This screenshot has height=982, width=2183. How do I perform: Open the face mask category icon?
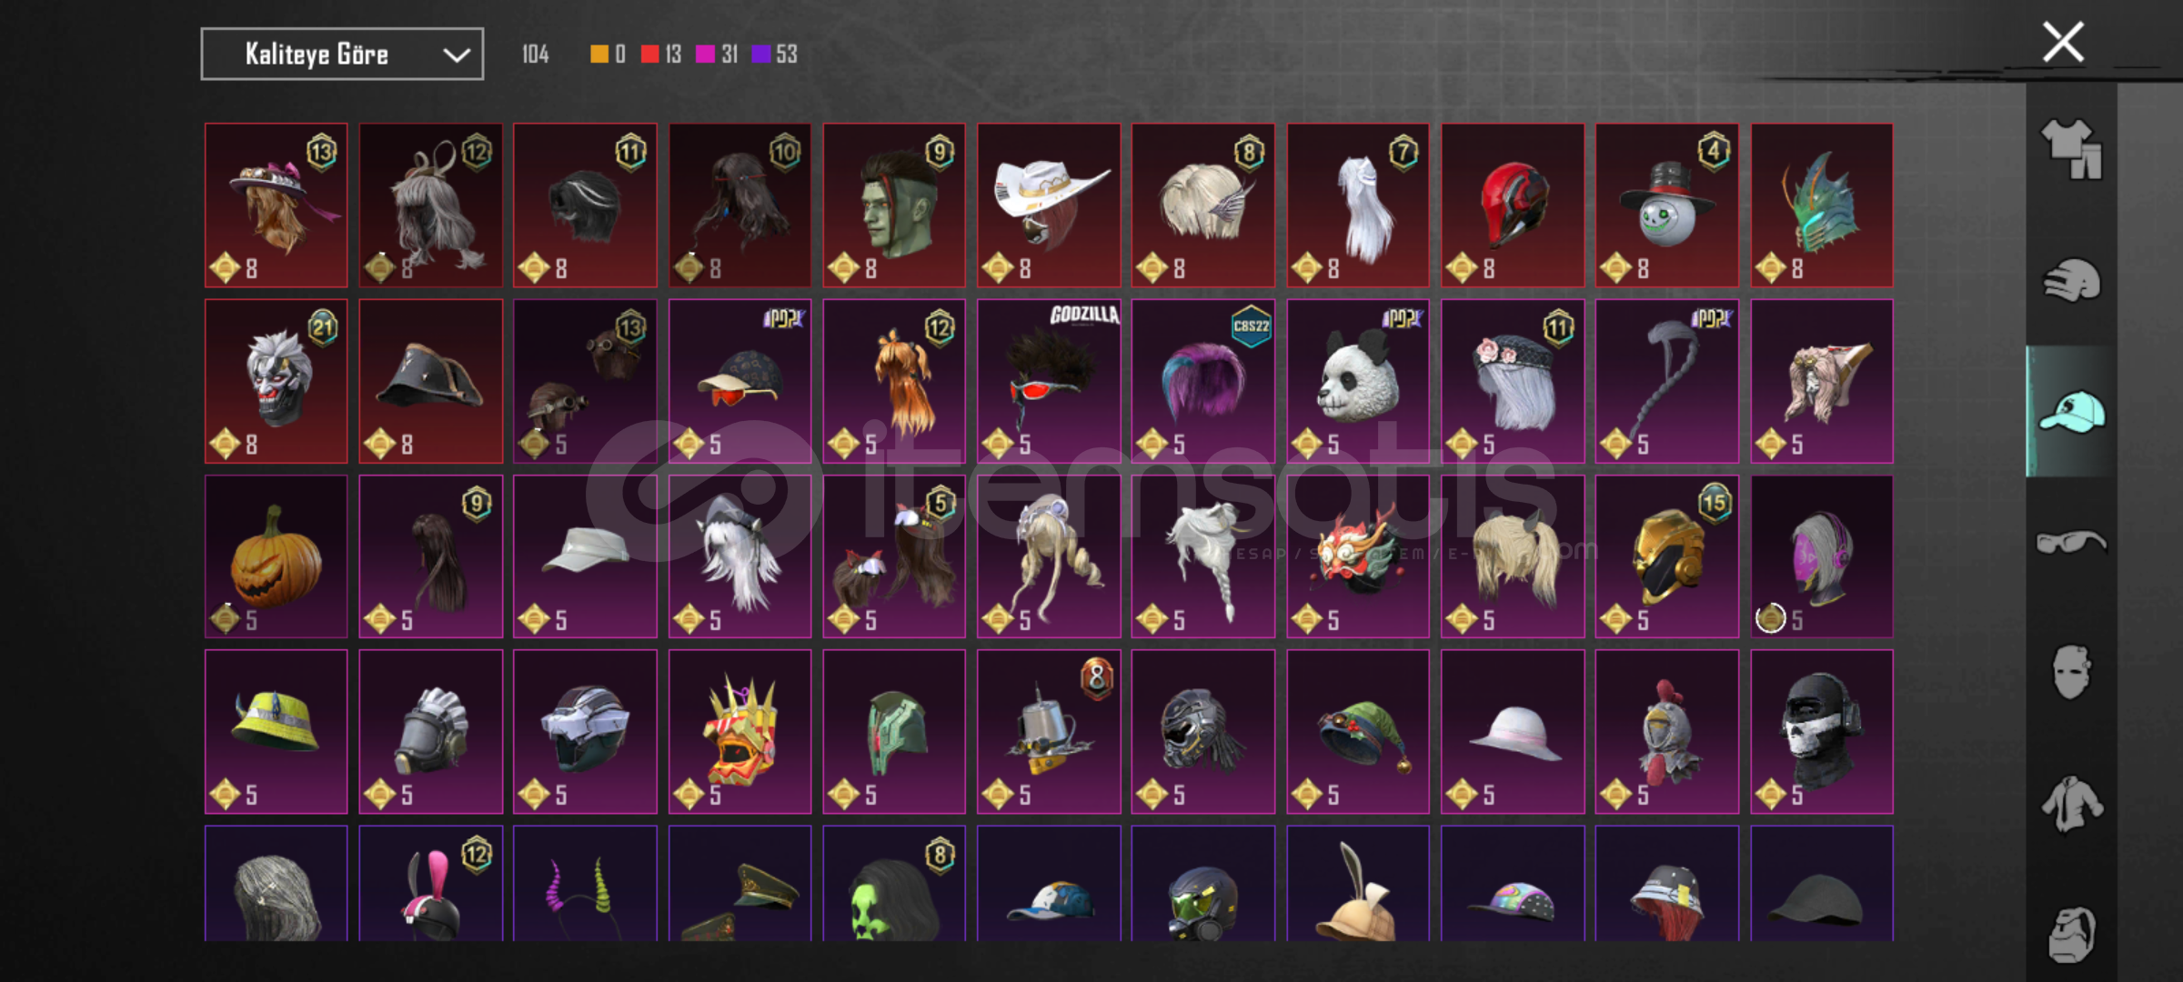tap(2071, 673)
